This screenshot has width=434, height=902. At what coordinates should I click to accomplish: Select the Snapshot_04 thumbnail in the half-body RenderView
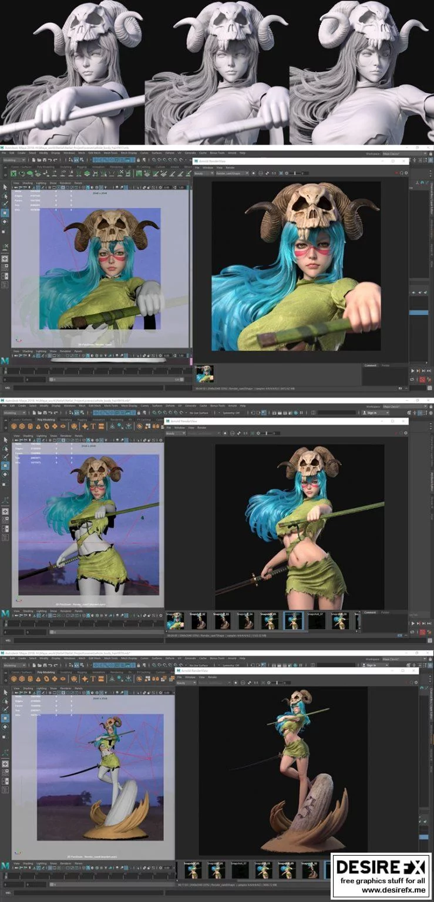click(246, 621)
